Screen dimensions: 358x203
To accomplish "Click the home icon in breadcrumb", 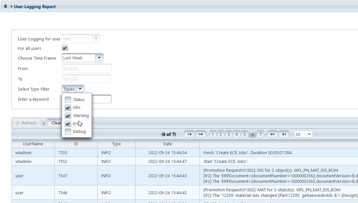I will tap(6, 7).
